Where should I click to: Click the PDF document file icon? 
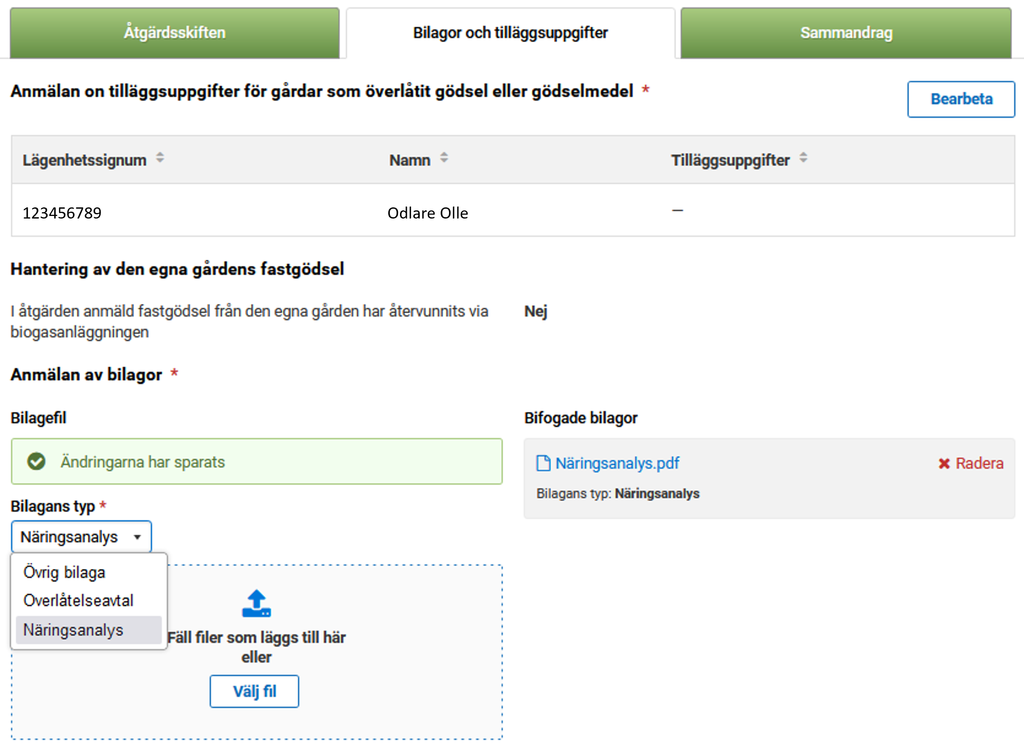(x=543, y=463)
